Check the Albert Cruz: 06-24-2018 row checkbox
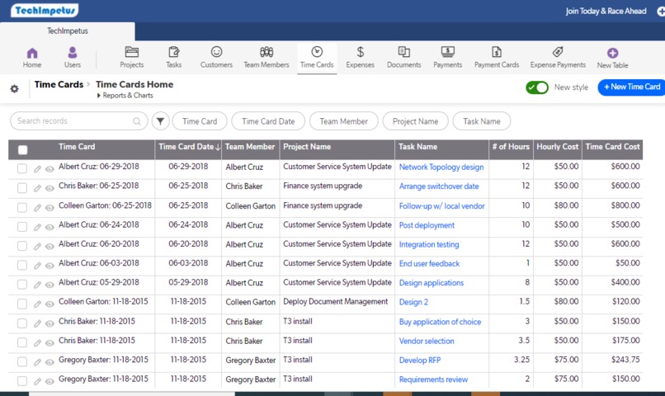 tap(22, 227)
